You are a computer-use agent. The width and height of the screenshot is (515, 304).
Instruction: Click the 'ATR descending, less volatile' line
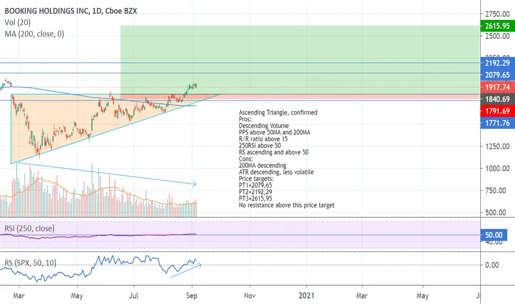coord(276,172)
